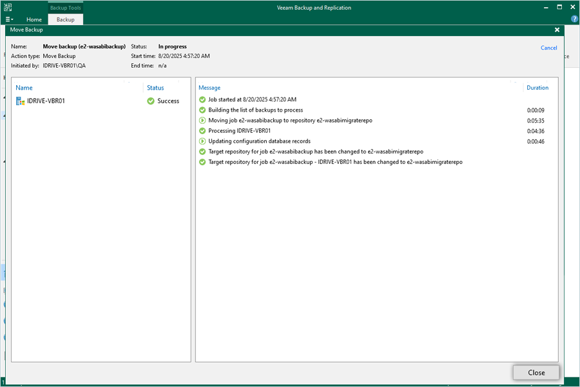This screenshot has width=580, height=387.
Task: Click the Veeam application logo icon
Action: 8,7
